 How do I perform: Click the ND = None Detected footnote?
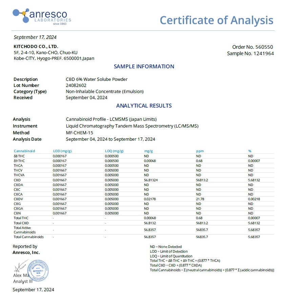[166, 247]
